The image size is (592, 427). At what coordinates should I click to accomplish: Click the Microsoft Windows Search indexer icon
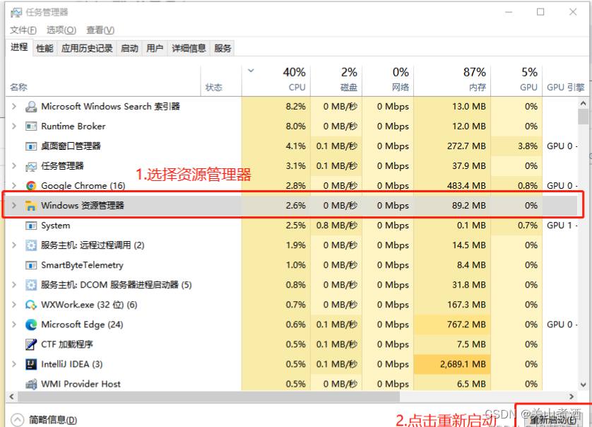[31, 107]
